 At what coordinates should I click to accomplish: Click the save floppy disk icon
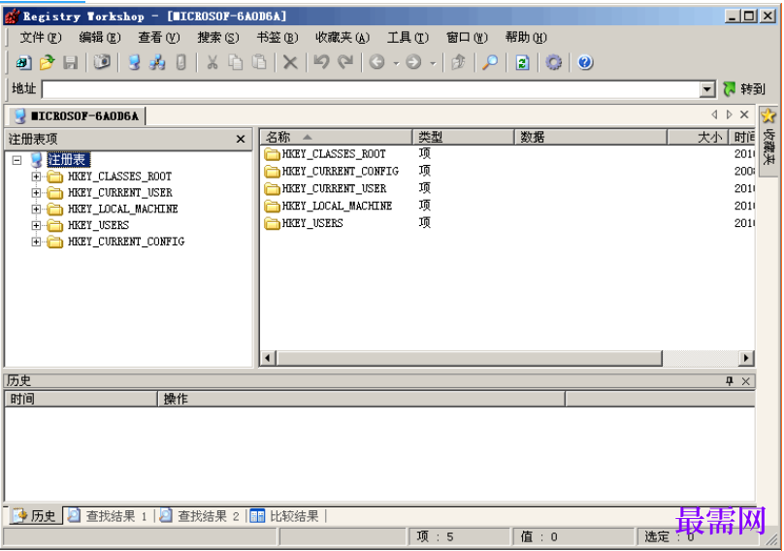[x=71, y=62]
